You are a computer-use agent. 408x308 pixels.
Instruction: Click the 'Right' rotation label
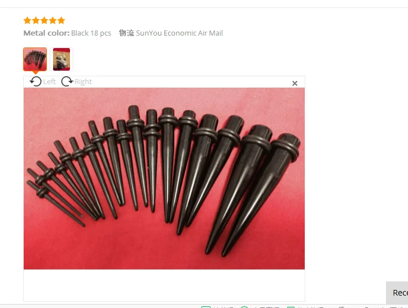(x=83, y=82)
